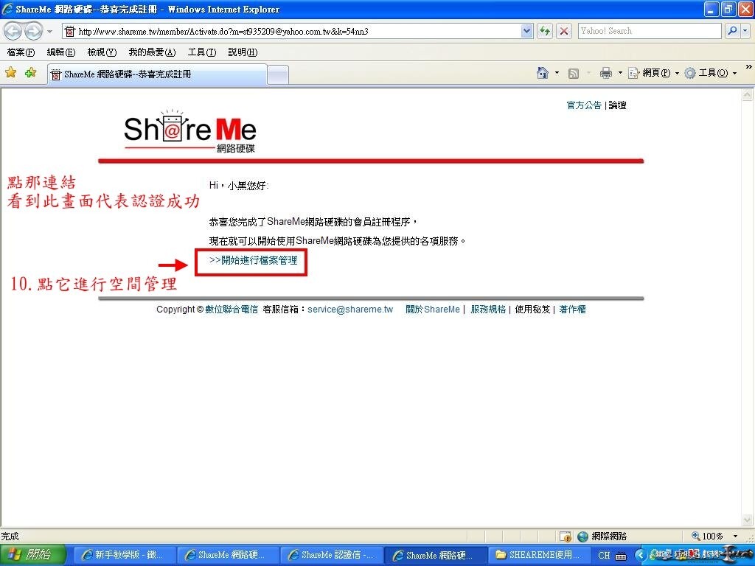Open SHEAREME使用 folder taskbar item
Screen dimensions: 755x566
[x=538, y=555]
